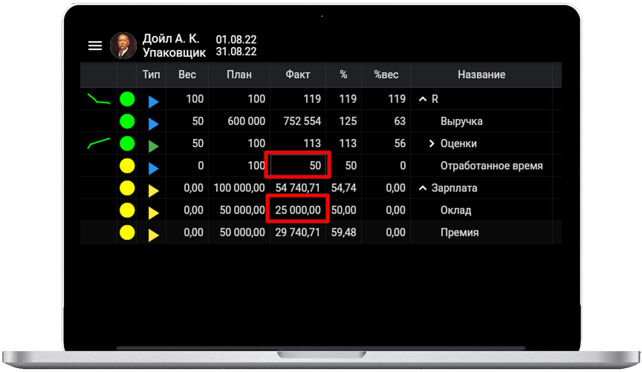Click the yellow triangle in Премия row
642x372 pixels.
pyautogui.click(x=153, y=235)
